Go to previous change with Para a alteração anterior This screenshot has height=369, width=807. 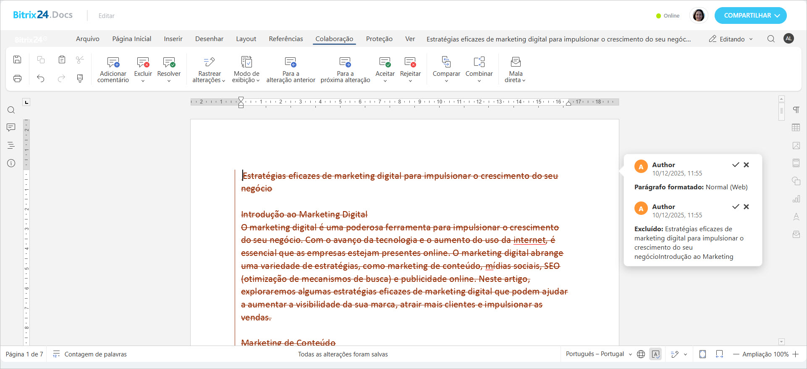click(291, 62)
